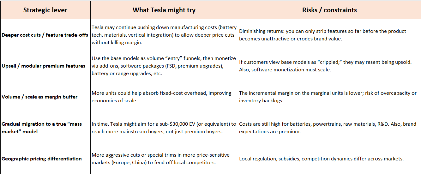The height and width of the screenshot is (174, 421).
Task: Click the "Risks / constraints" column header
Action: click(329, 10)
